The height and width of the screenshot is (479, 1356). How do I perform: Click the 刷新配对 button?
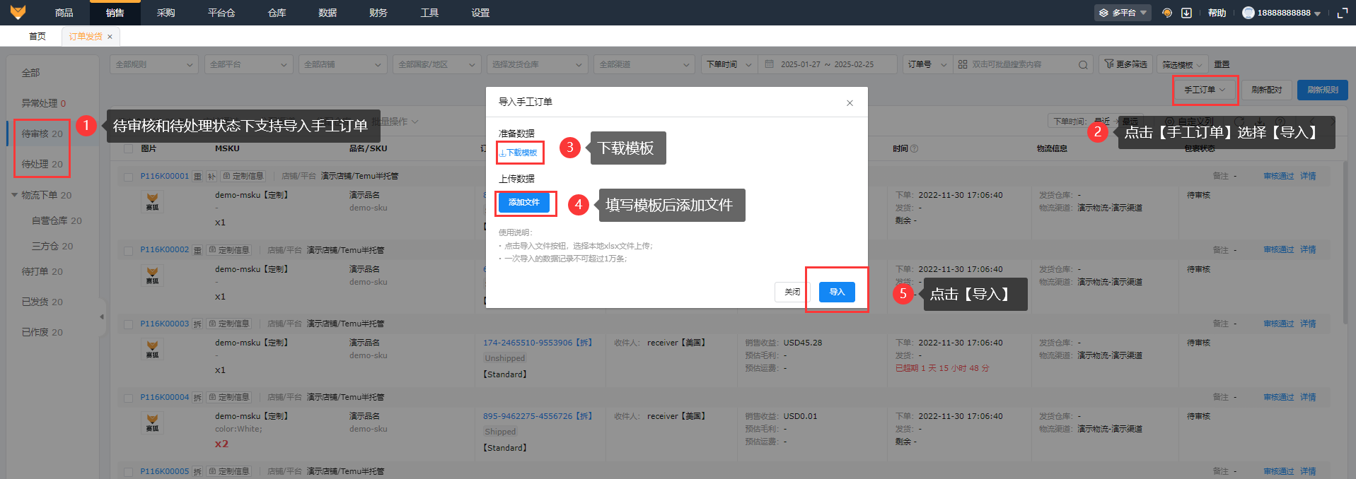1266,90
